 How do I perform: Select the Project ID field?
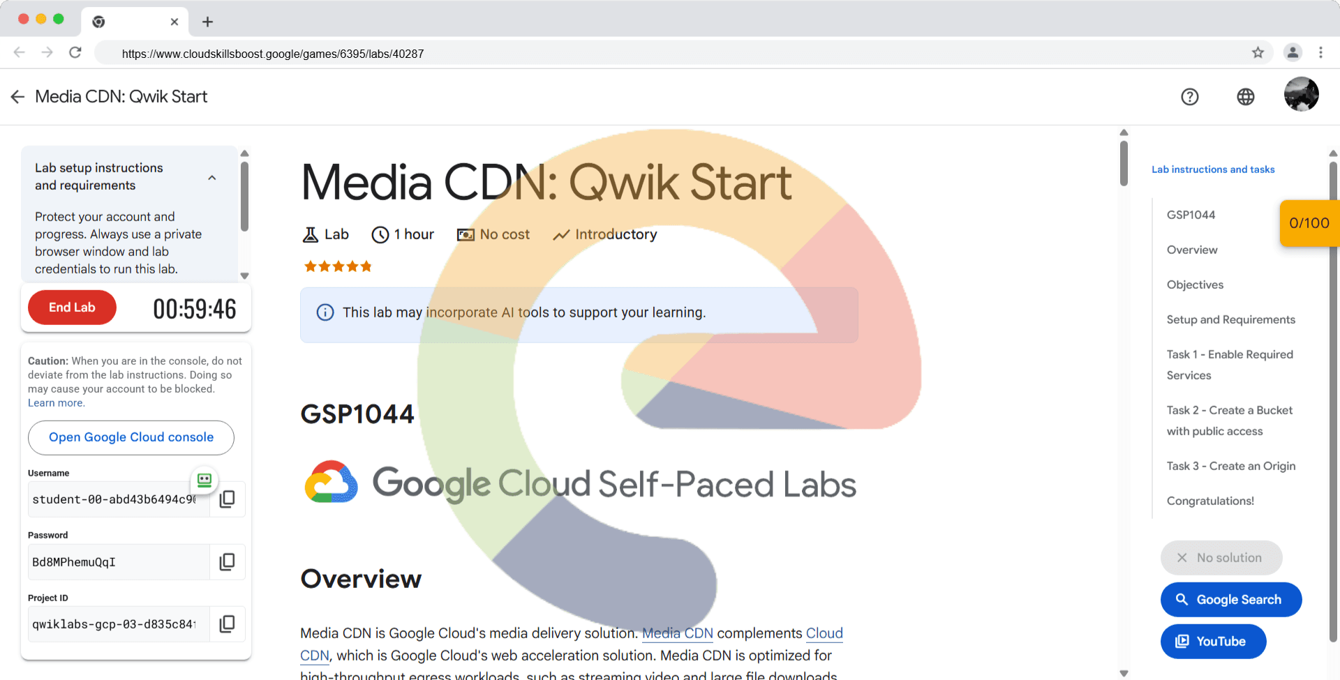pos(119,624)
